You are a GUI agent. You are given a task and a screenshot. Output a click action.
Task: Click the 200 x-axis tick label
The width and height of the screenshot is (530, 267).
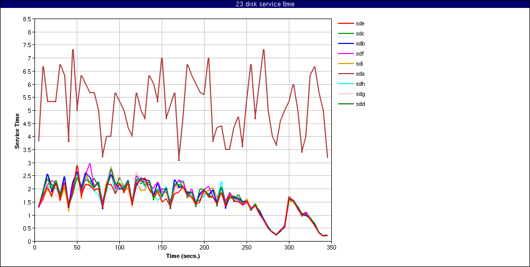[204, 247]
